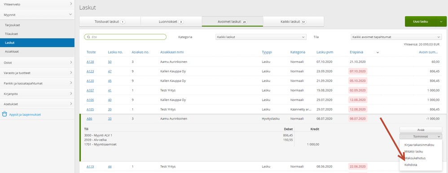Open Tila dropdown Kaikki avoimet tapahtumat
448x173 pixels.
click(x=396, y=37)
